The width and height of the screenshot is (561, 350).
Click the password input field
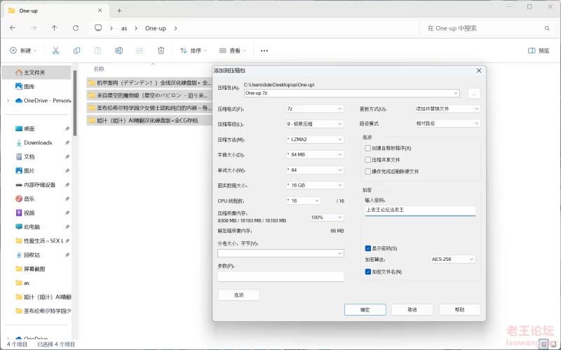[x=419, y=210]
